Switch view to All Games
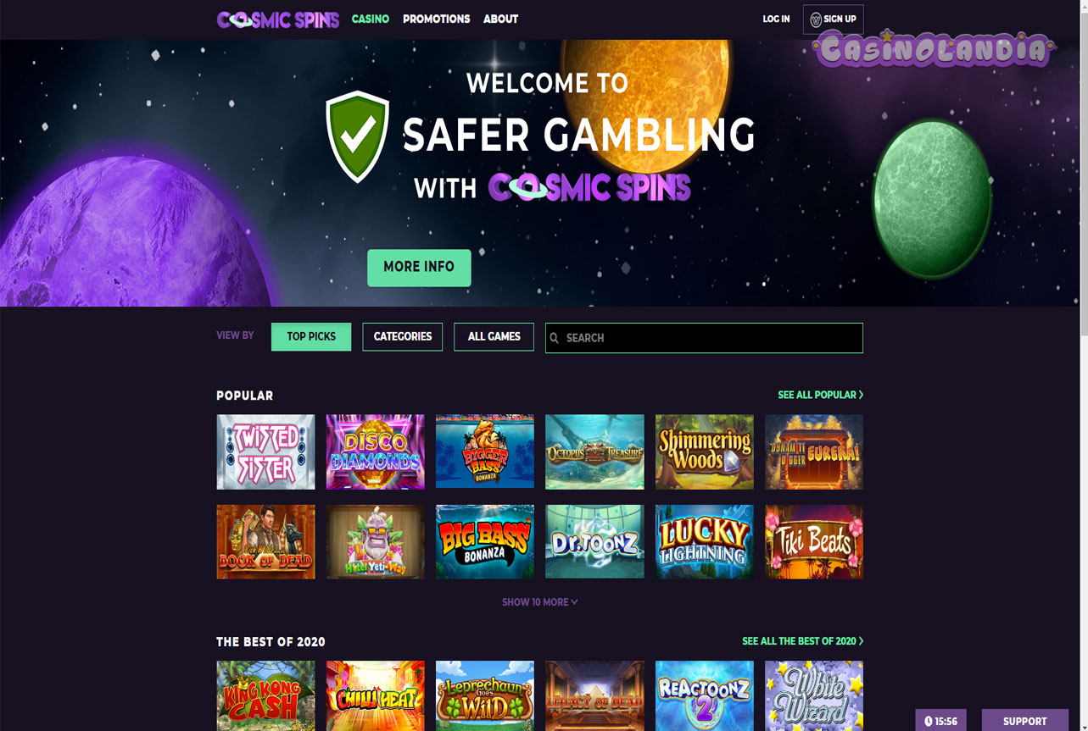Viewport: 1088px width, 731px height. pyautogui.click(x=494, y=336)
